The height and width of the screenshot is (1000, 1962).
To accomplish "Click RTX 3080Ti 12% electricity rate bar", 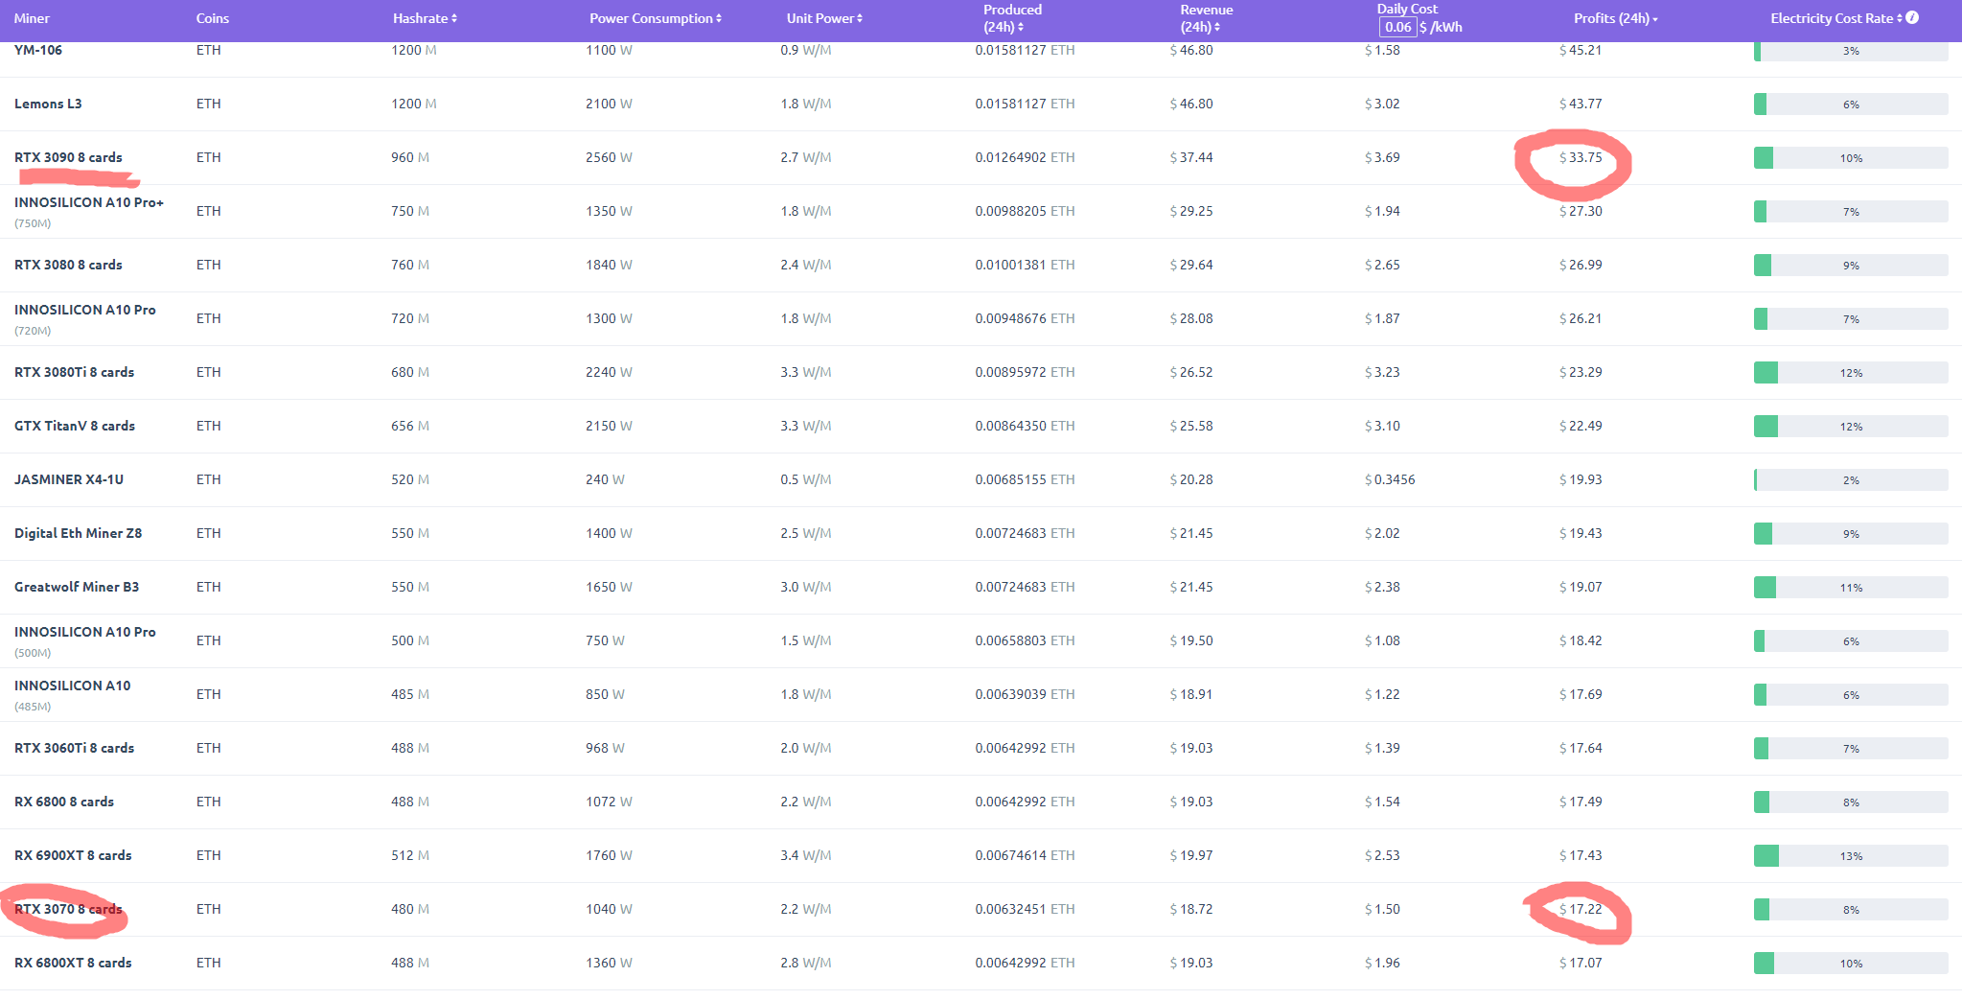I will pos(1850,372).
